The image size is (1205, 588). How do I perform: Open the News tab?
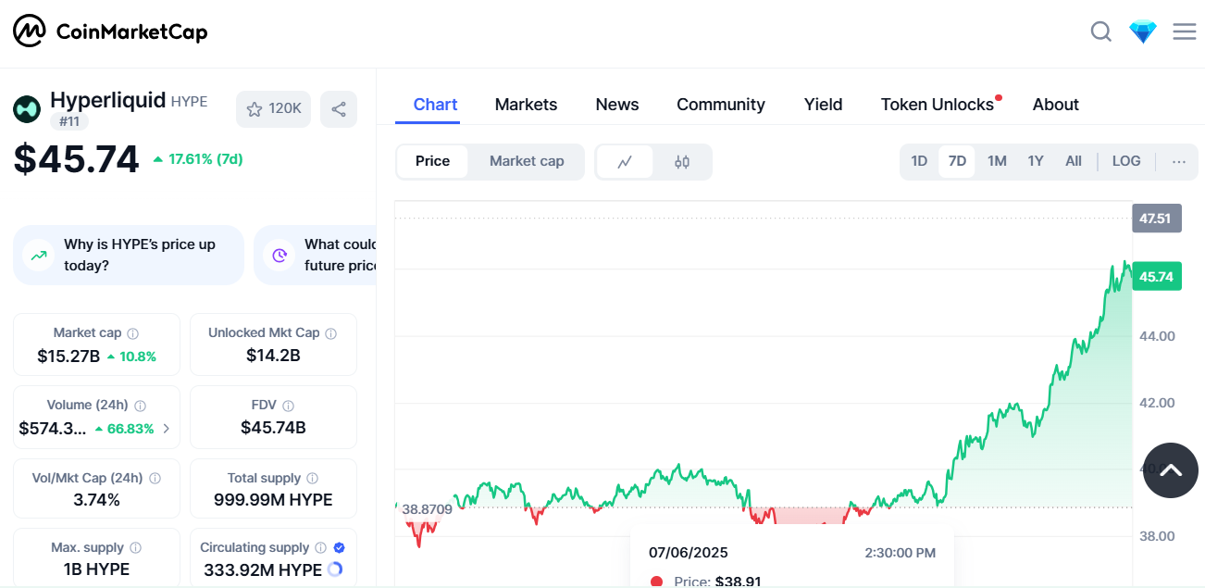tap(617, 105)
